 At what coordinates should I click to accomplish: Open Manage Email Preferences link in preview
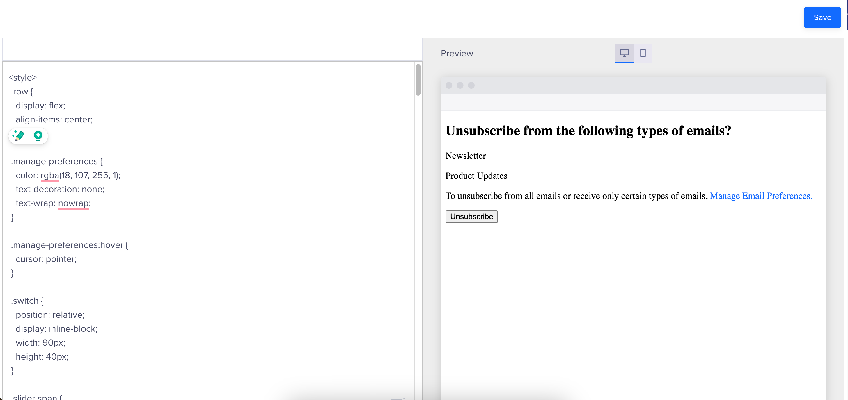761,196
